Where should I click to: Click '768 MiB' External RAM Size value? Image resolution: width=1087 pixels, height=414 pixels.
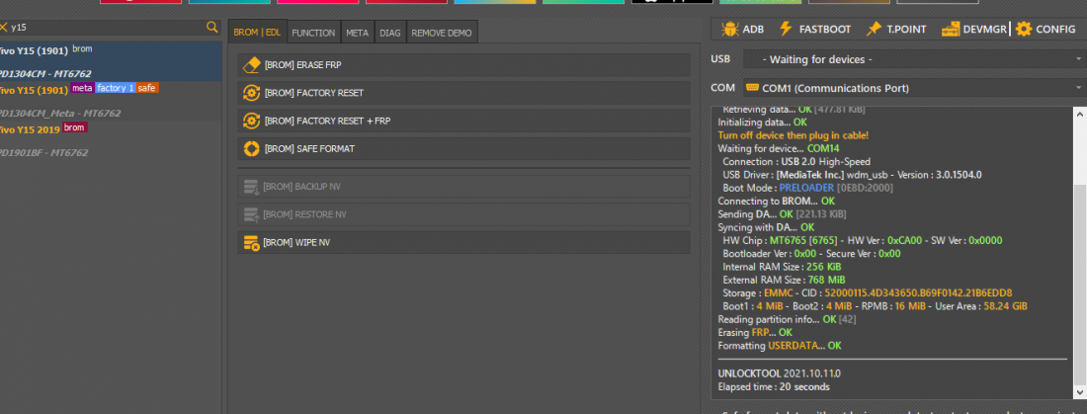pyautogui.click(x=826, y=281)
